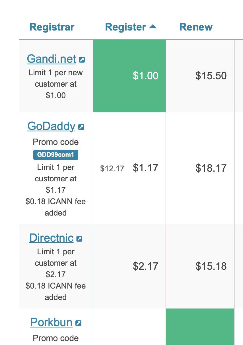Select the green $1.00 register price cell
Image resolution: width=243 pixels, height=345 pixels.
pyautogui.click(x=129, y=76)
